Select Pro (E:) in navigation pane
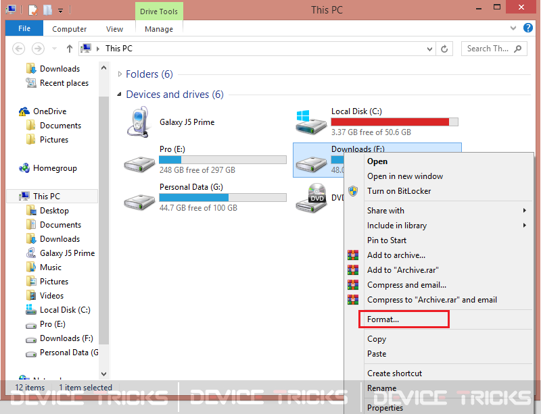 click(53, 324)
